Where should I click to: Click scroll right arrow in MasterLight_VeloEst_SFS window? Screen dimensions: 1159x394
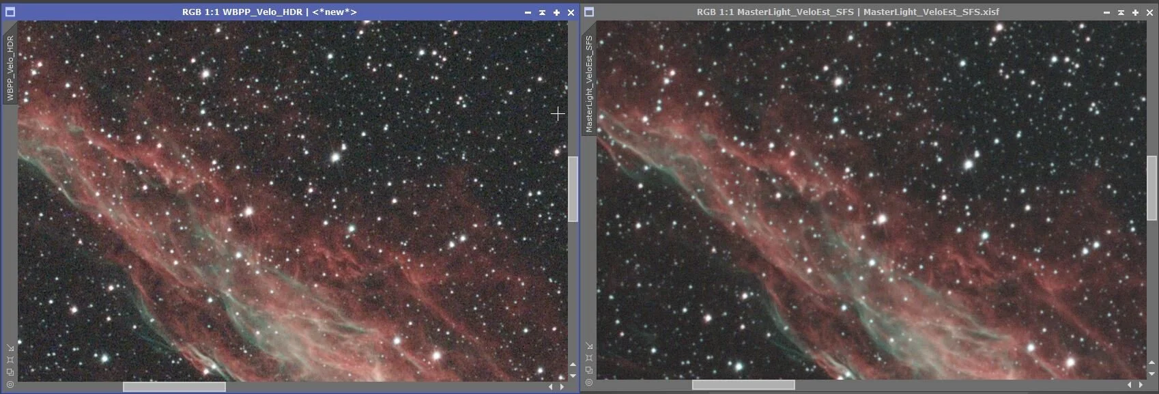[1141, 385]
